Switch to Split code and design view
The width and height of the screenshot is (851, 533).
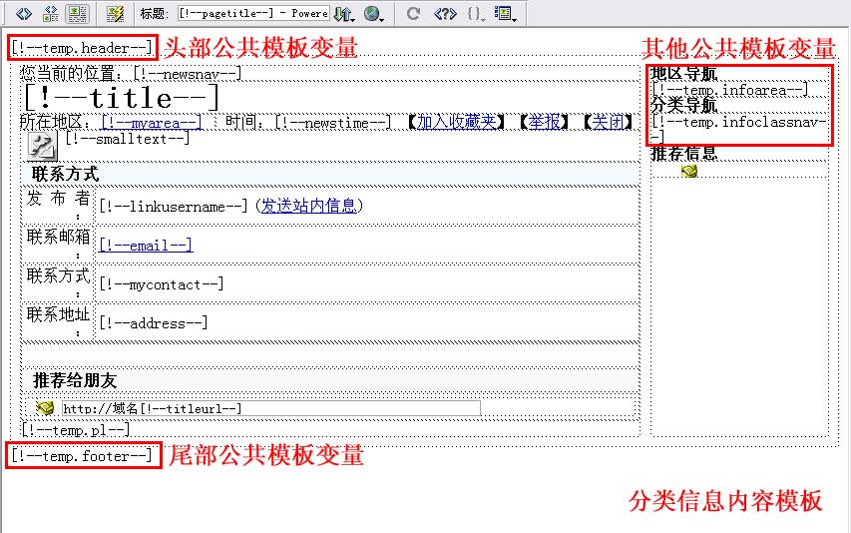point(51,14)
